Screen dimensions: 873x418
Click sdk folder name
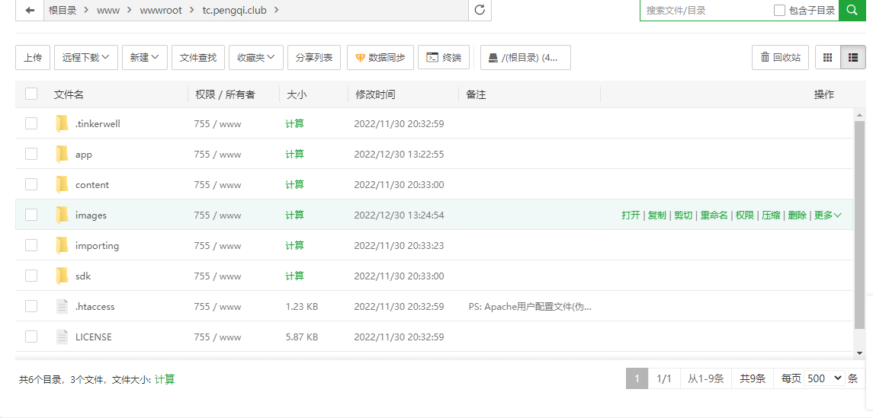(83, 276)
